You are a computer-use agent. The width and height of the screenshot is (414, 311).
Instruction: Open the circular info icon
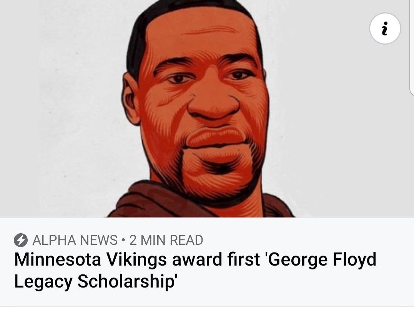point(385,28)
